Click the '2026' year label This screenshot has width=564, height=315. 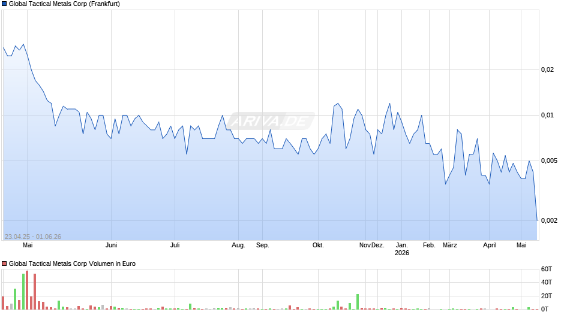(x=402, y=253)
